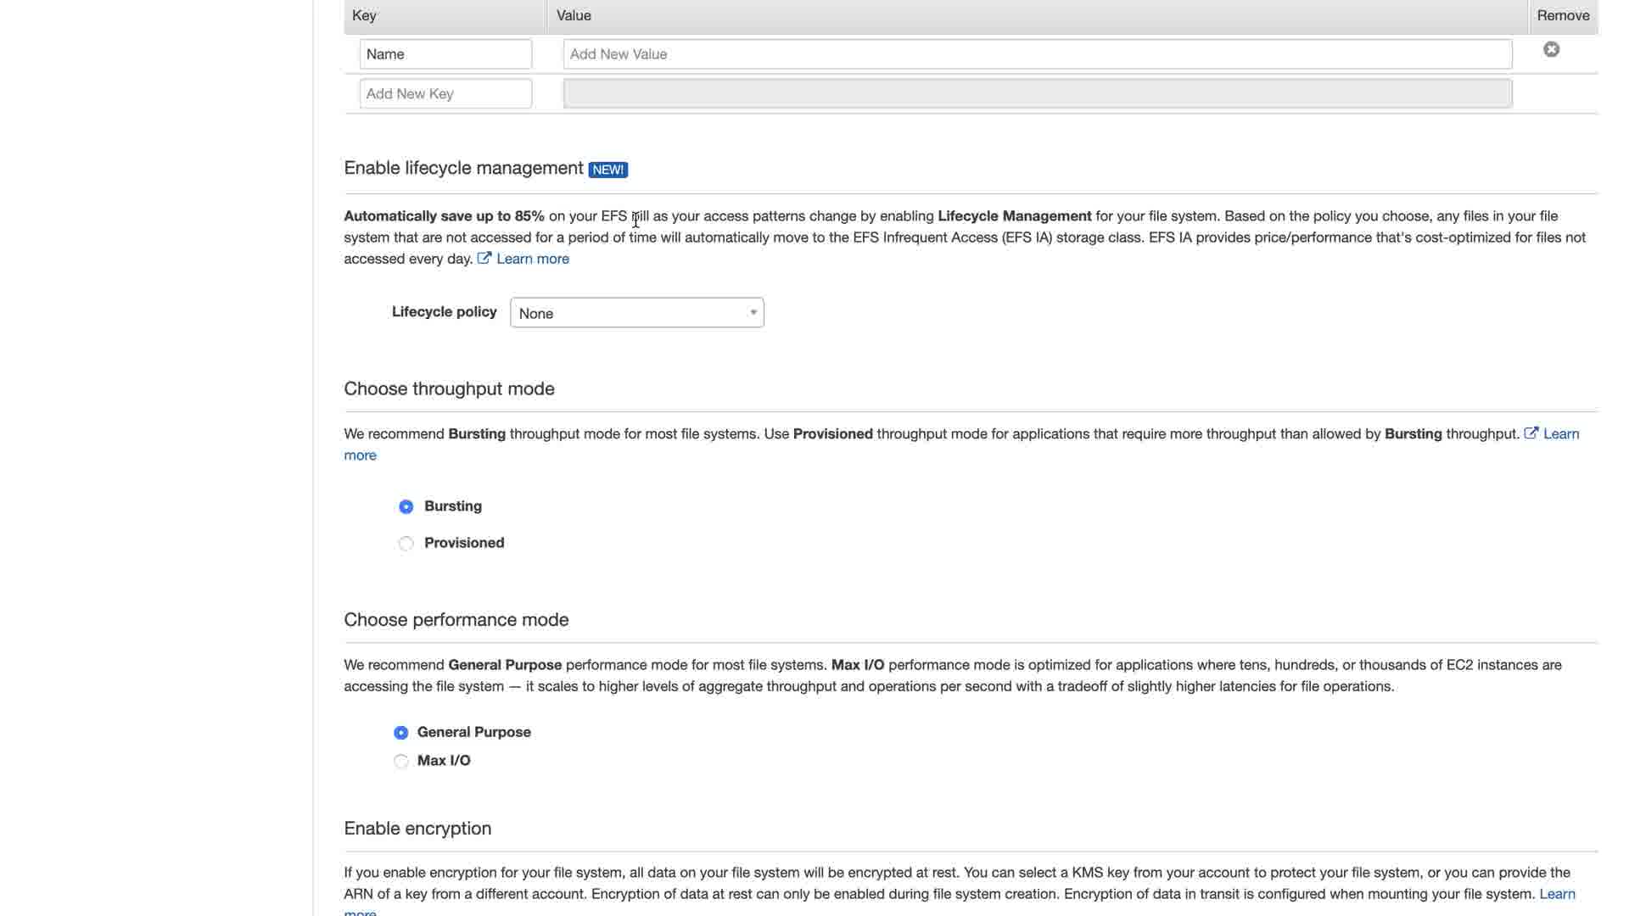
Task: Choose General Purpose performance mode
Action: (401, 733)
